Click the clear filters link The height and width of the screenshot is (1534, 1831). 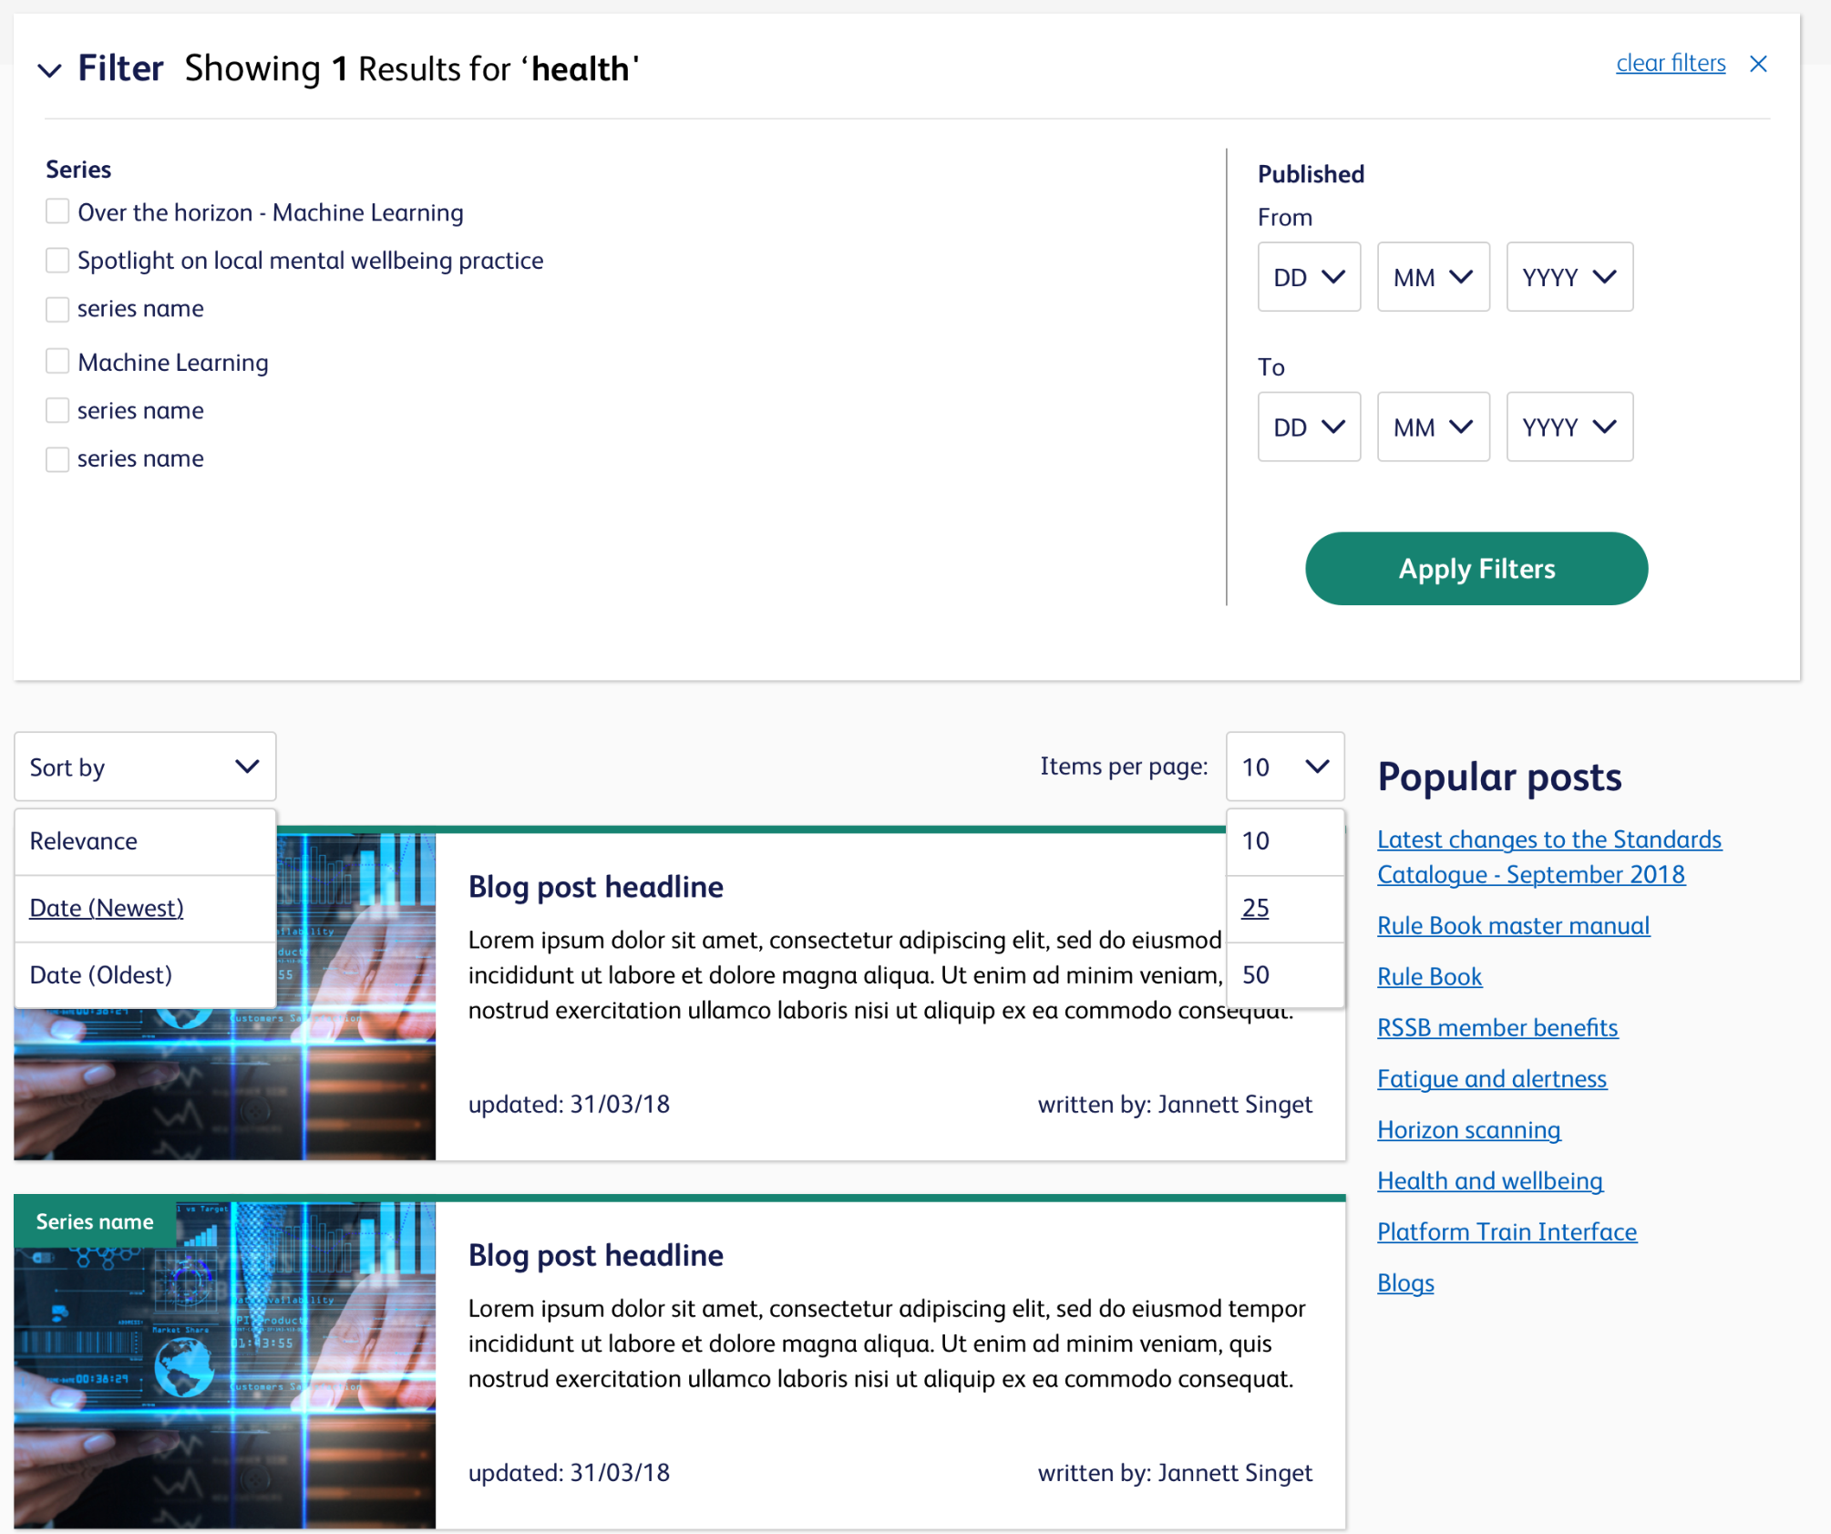click(1670, 64)
